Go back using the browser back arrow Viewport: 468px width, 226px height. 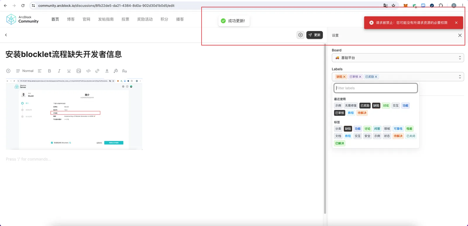[x=5, y=6]
